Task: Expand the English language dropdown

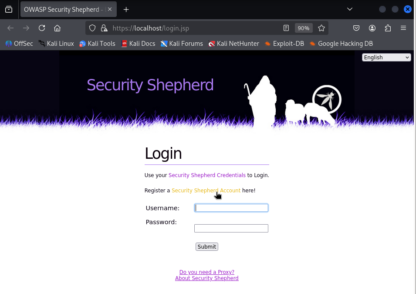Action: [x=386, y=58]
